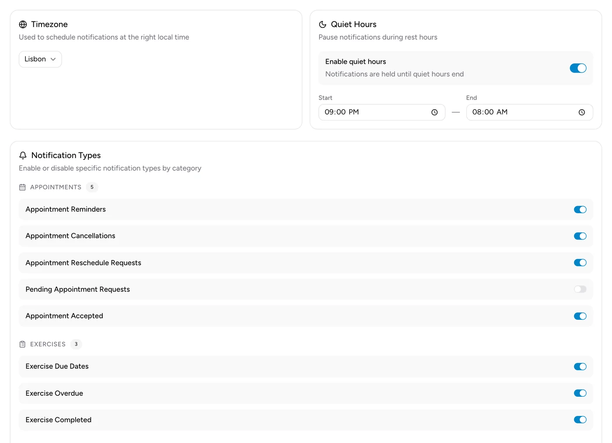Screen dimensions: 612x443
Task: Click the Exercise Due Dates label
Action: pyautogui.click(x=57, y=366)
